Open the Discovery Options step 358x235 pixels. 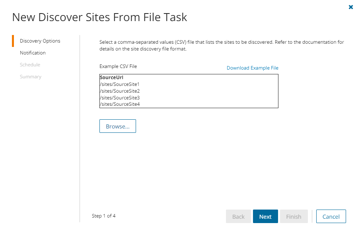40,41
